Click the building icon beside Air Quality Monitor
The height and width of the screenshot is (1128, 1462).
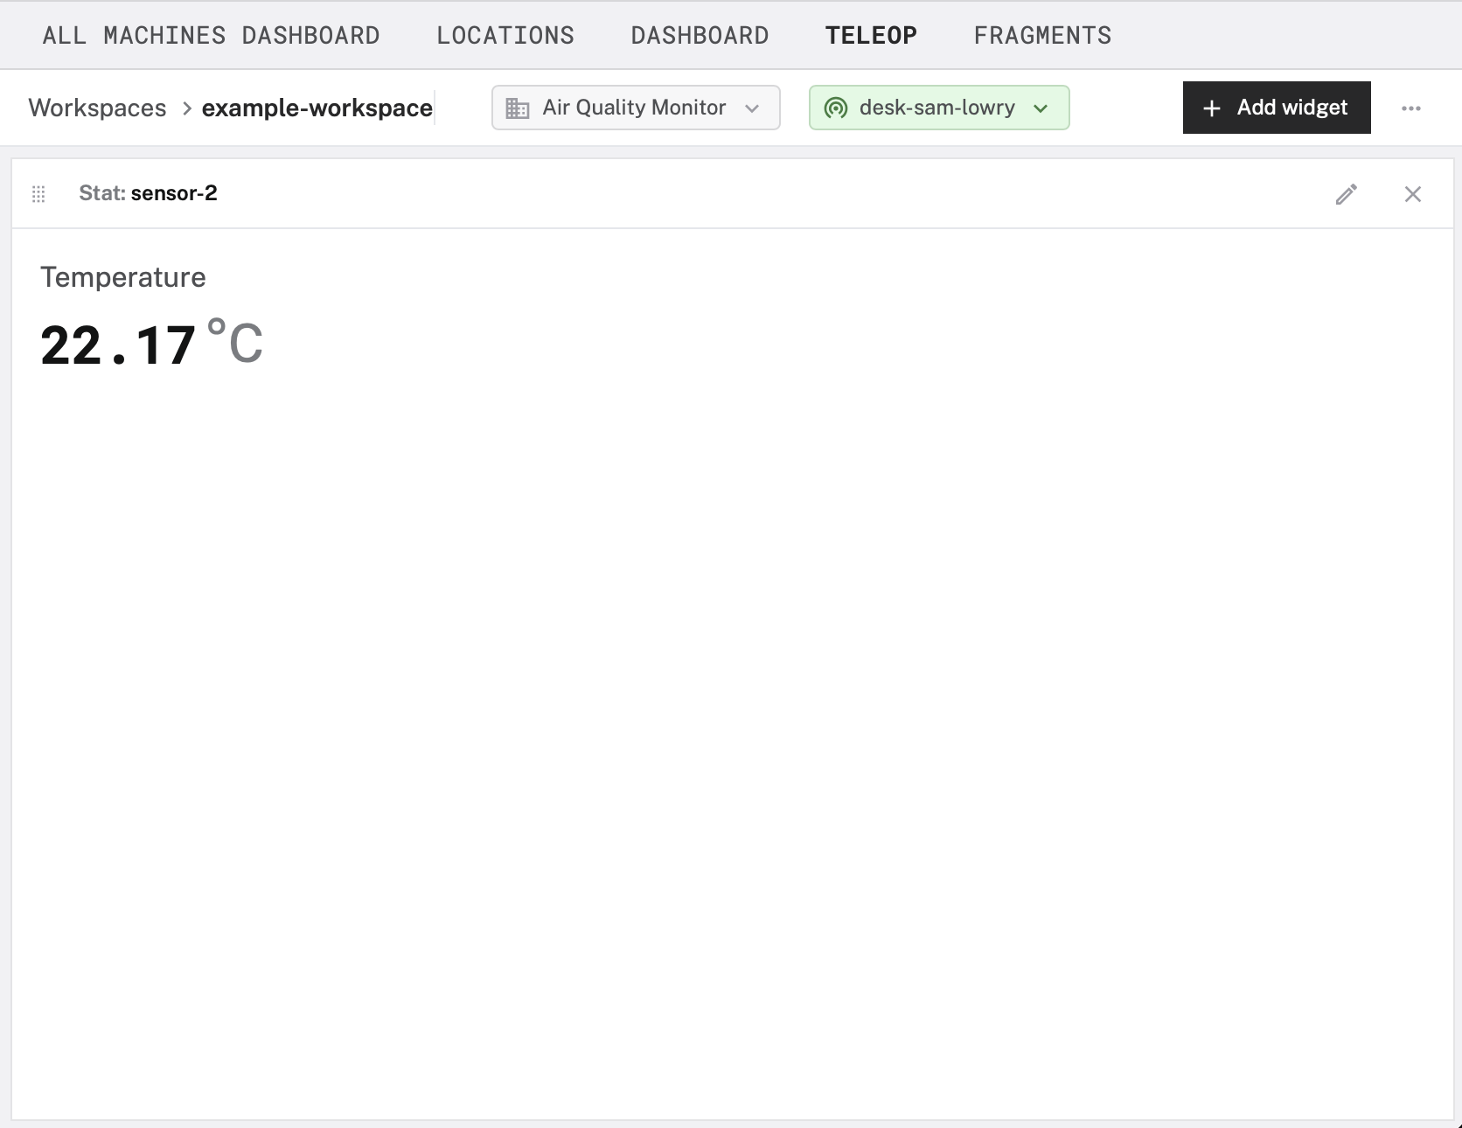[x=518, y=108]
